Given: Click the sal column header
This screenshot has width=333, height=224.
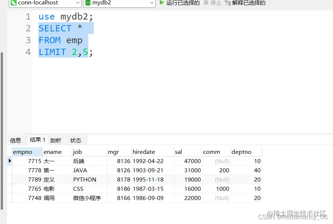Looking at the screenshot, I should (x=188, y=152).
